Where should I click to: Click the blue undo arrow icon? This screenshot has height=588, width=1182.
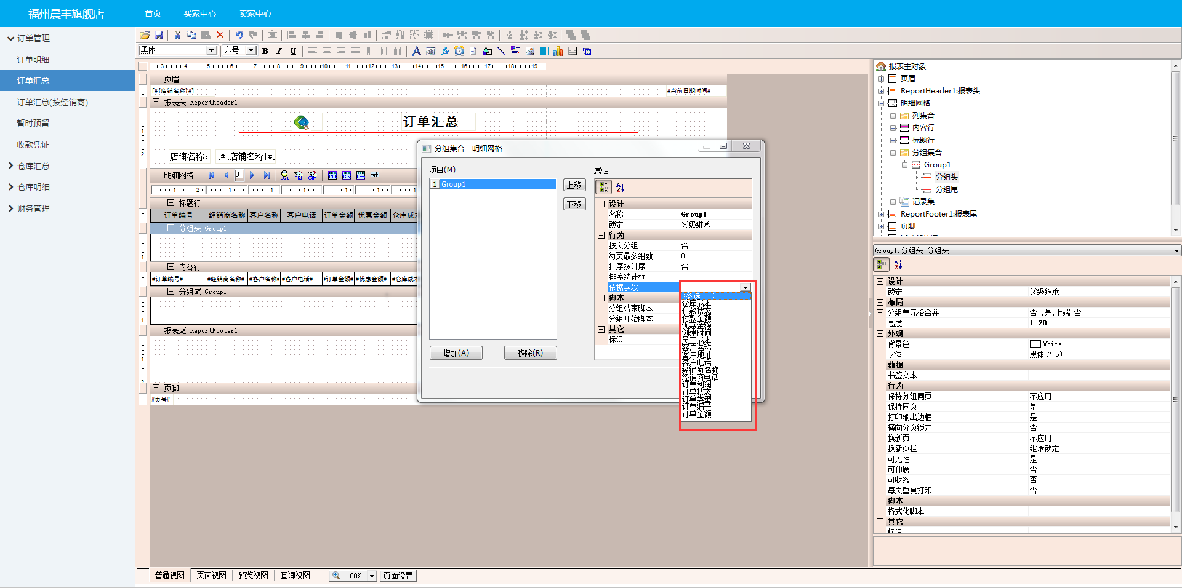pyautogui.click(x=239, y=35)
